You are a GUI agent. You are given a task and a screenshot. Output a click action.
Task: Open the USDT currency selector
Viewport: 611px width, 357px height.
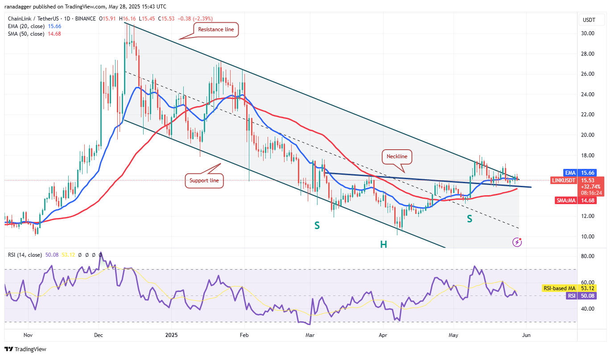click(589, 20)
